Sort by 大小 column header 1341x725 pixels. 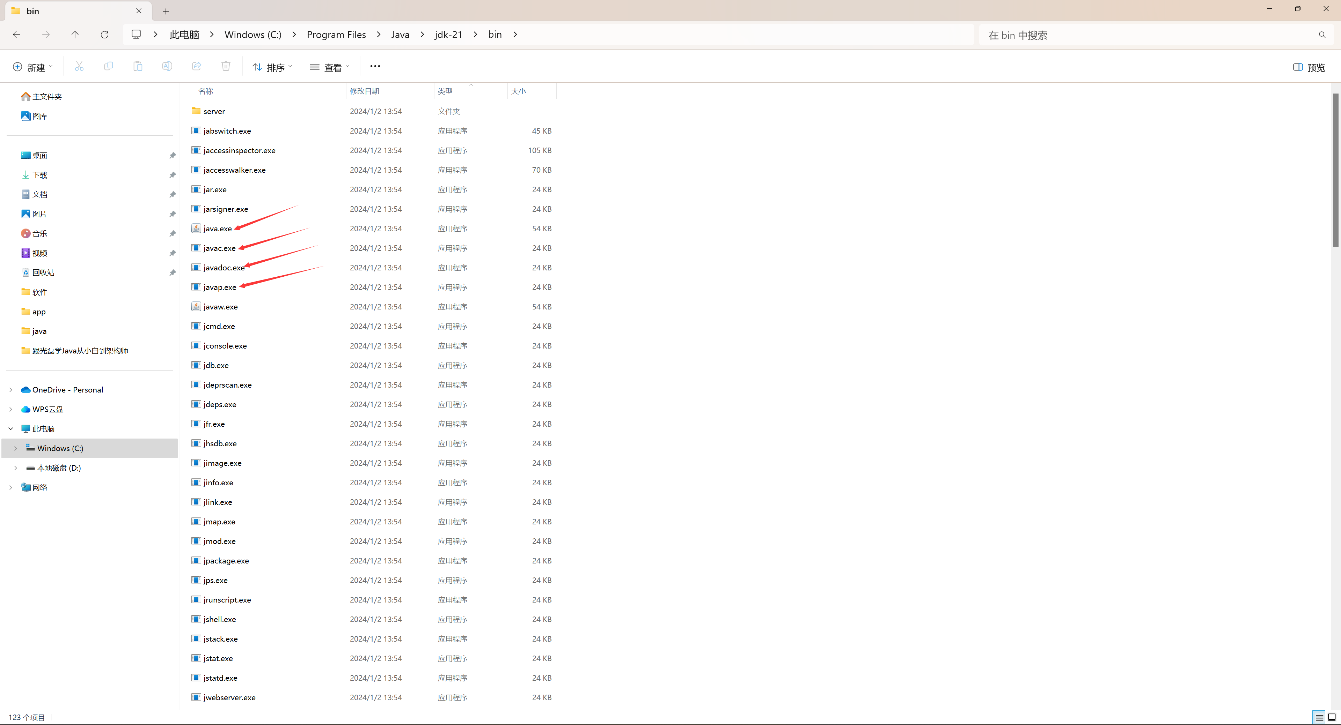tap(519, 91)
